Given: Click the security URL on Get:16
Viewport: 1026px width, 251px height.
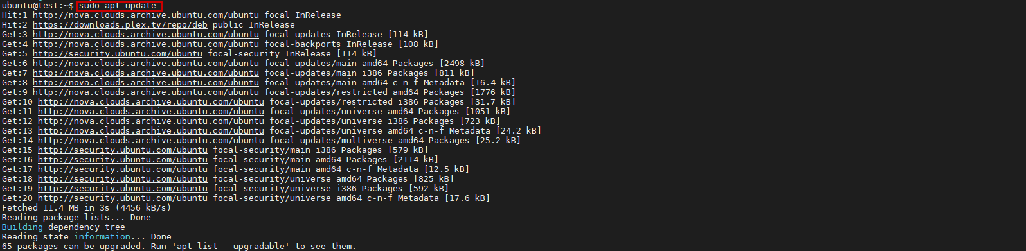Looking at the screenshot, I should [x=123, y=160].
